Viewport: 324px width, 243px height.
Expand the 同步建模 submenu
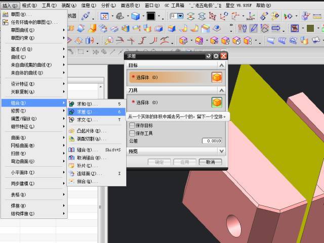tap(34, 183)
